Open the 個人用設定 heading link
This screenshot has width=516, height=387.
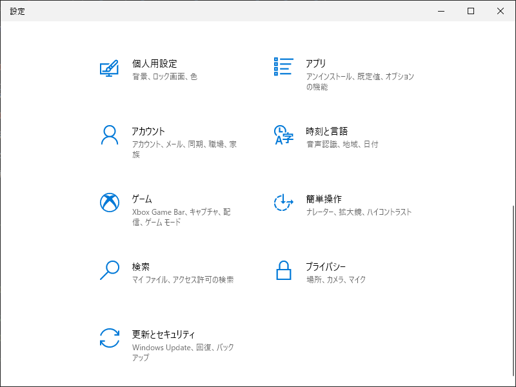tap(154, 63)
